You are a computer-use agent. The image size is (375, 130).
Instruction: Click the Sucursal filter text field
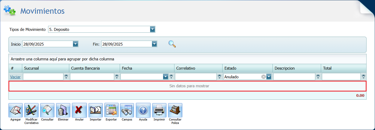pos(43,77)
